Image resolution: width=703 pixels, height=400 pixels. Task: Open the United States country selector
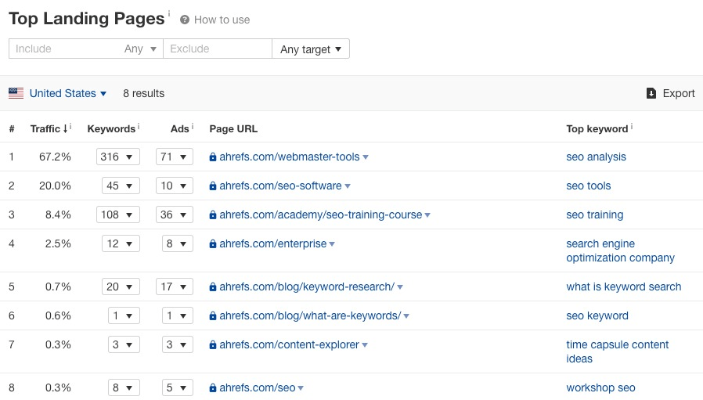(67, 93)
